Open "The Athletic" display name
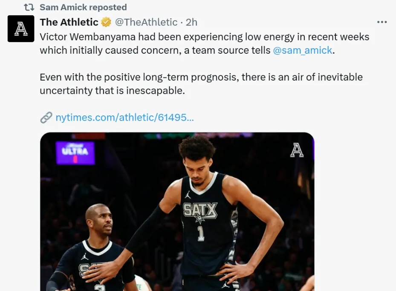Viewport: 396px width, 291px height. 69,22
